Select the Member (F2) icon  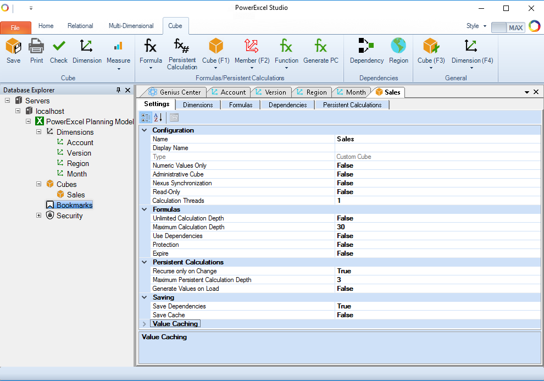[252, 46]
